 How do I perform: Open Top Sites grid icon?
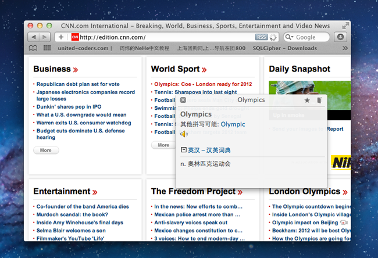point(47,48)
